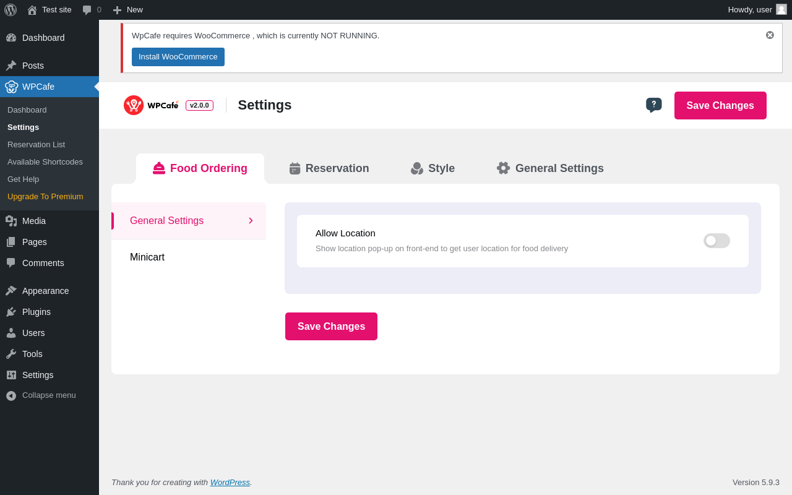Click the Tools wrench icon

pos(11,354)
